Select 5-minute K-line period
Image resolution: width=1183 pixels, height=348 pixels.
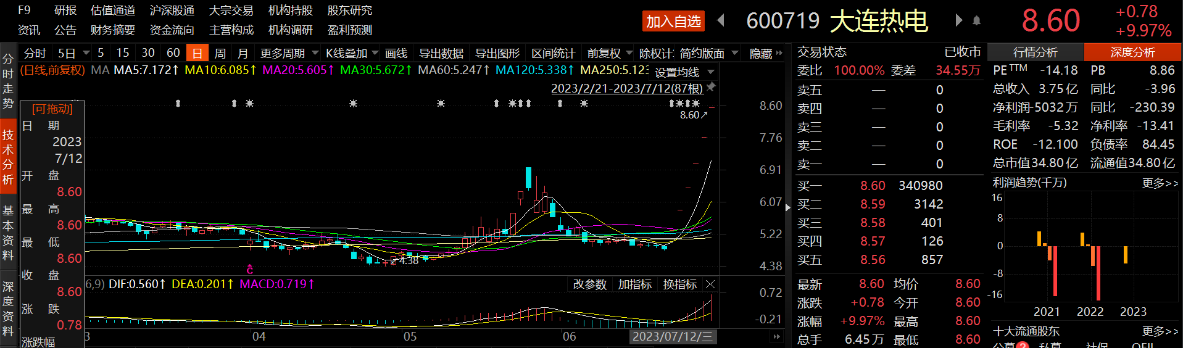101,53
